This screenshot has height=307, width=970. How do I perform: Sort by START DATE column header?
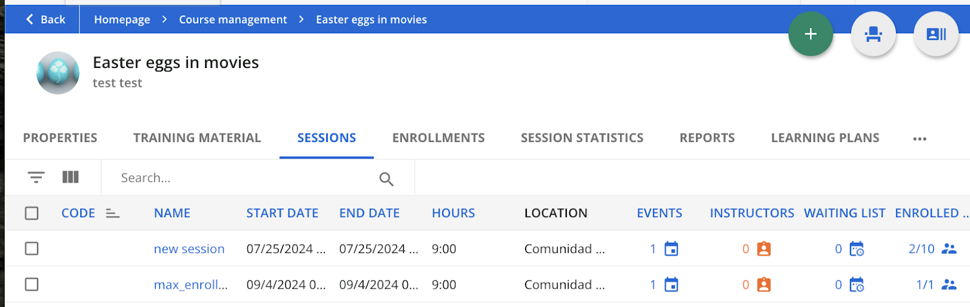coord(282,213)
